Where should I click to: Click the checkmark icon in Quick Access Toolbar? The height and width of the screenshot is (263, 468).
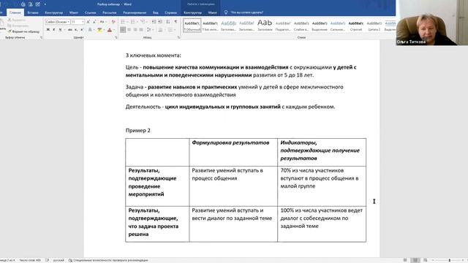(x=37, y=4)
